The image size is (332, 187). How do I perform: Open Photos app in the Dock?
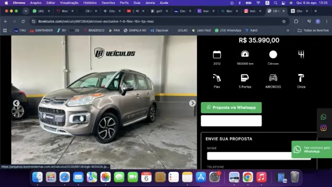(105, 177)
